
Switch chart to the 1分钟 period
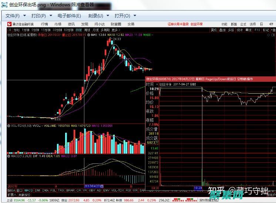coord(26,30)
